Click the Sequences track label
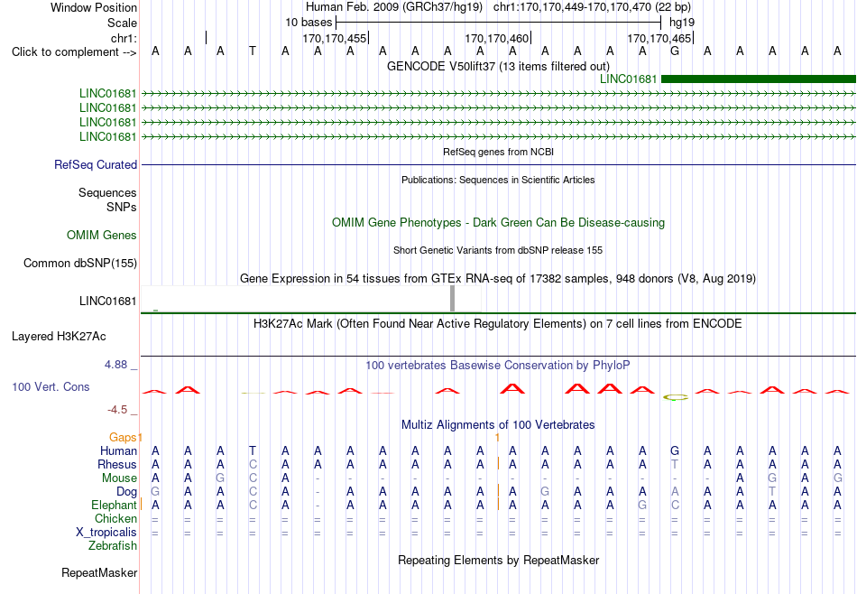The image size is (857, 594). 107,192
